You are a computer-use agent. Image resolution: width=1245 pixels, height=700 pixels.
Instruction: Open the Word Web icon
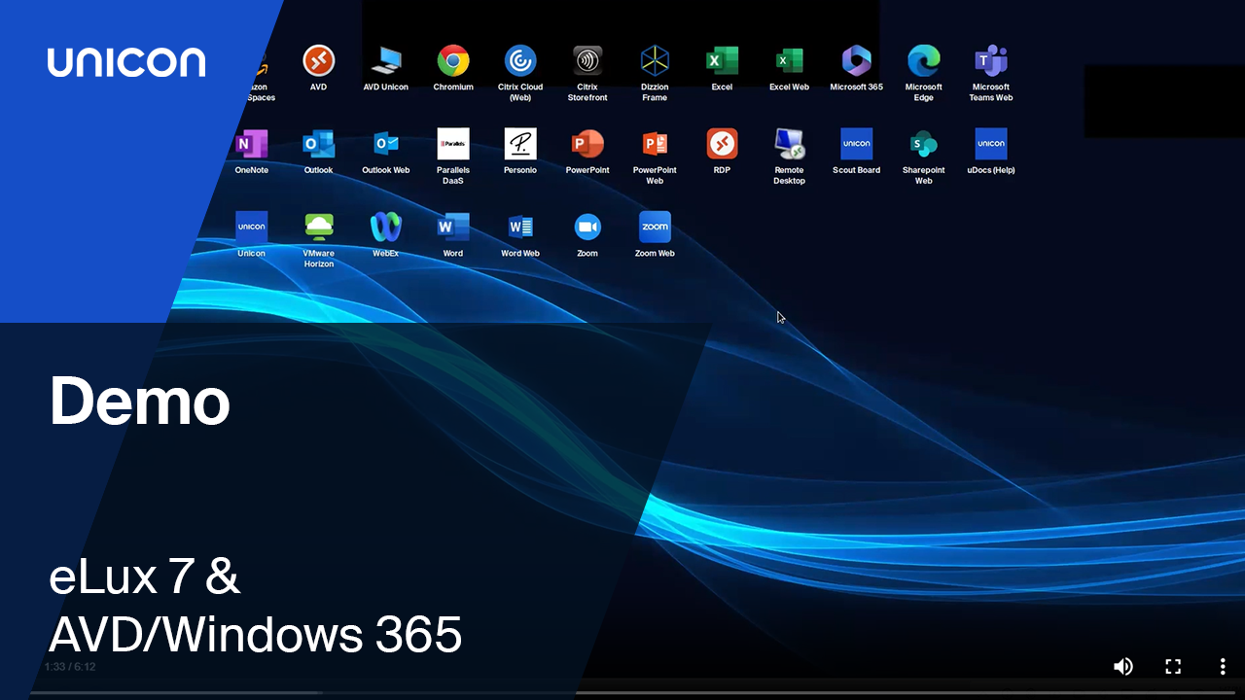pos(520,227)
